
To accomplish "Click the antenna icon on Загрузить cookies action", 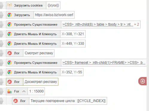I will (10, 5).
